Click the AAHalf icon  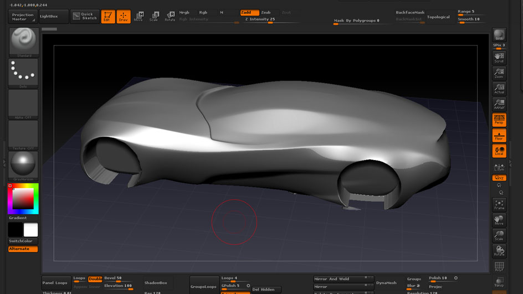(x=499, y=104)
